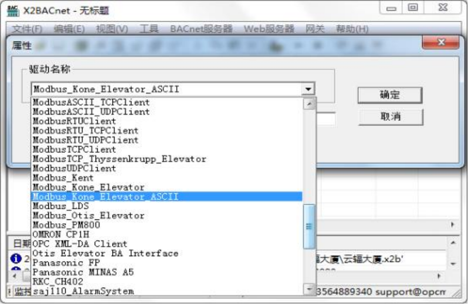Click the blue info icon in the log
The image size is (468, 304).
[x=16, y=258]
